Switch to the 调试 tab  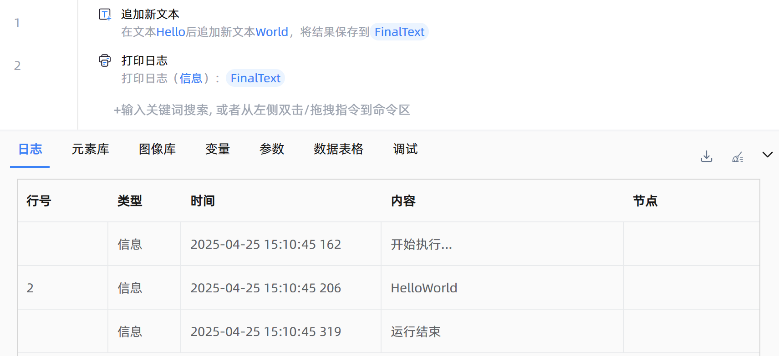click(x=405, y=149)
